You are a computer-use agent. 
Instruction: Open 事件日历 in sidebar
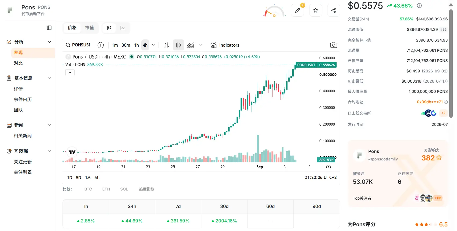23,100
